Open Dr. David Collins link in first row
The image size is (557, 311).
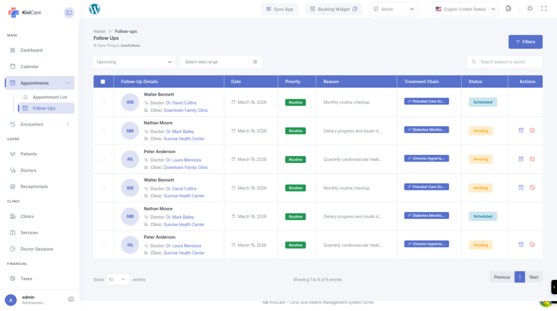tap(181, 103)
